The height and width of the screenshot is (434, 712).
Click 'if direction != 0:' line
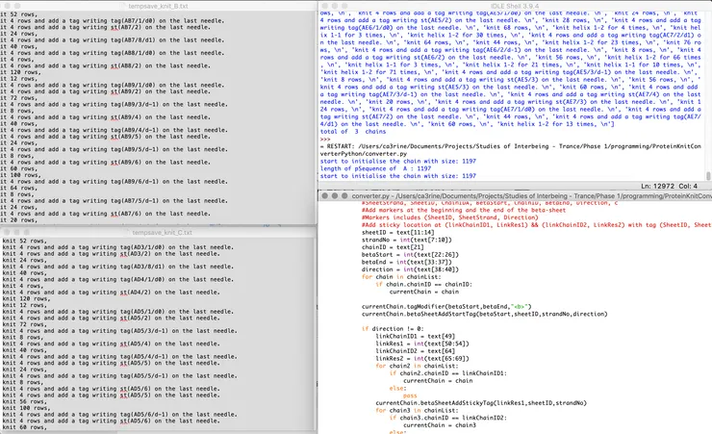coord(393,329)
